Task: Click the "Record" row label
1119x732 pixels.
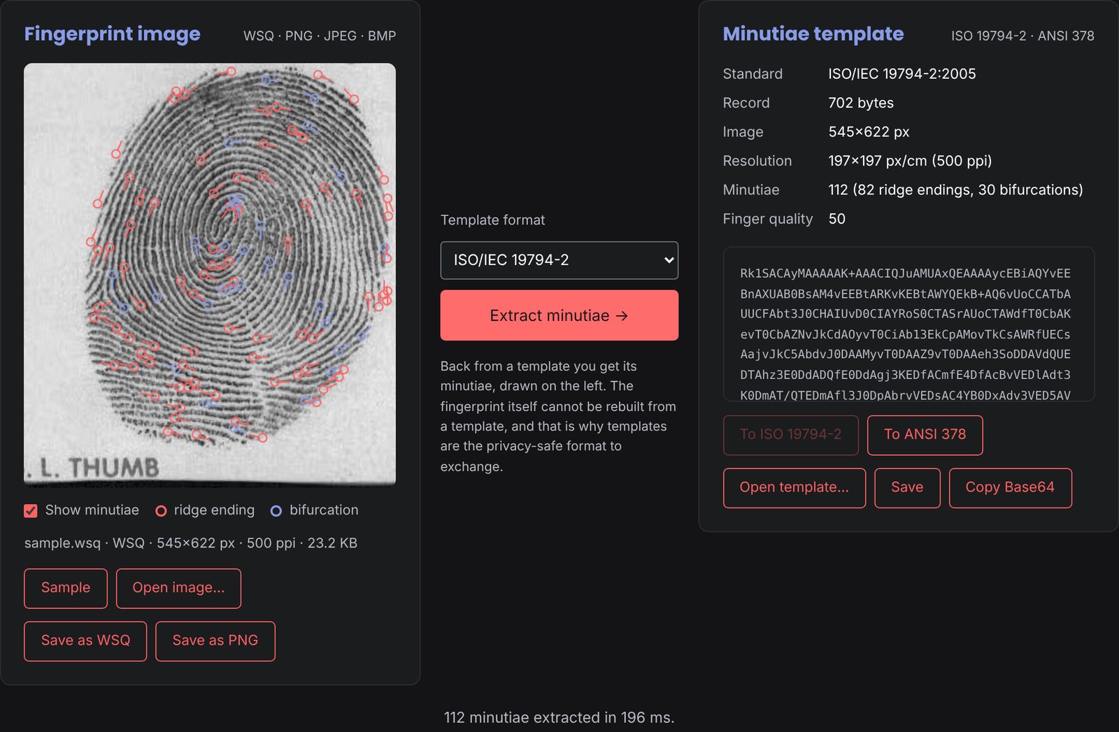Action: coord(746,103)
